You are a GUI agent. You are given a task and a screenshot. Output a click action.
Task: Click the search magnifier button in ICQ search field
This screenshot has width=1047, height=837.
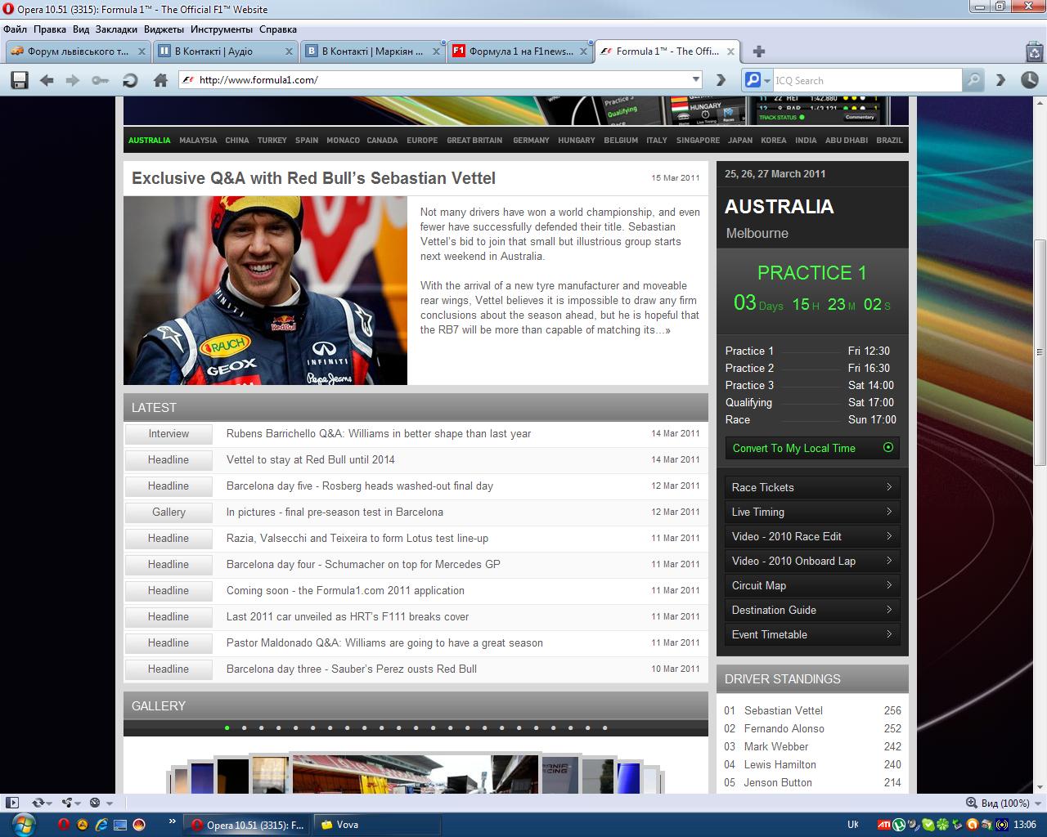pos(973,80)
